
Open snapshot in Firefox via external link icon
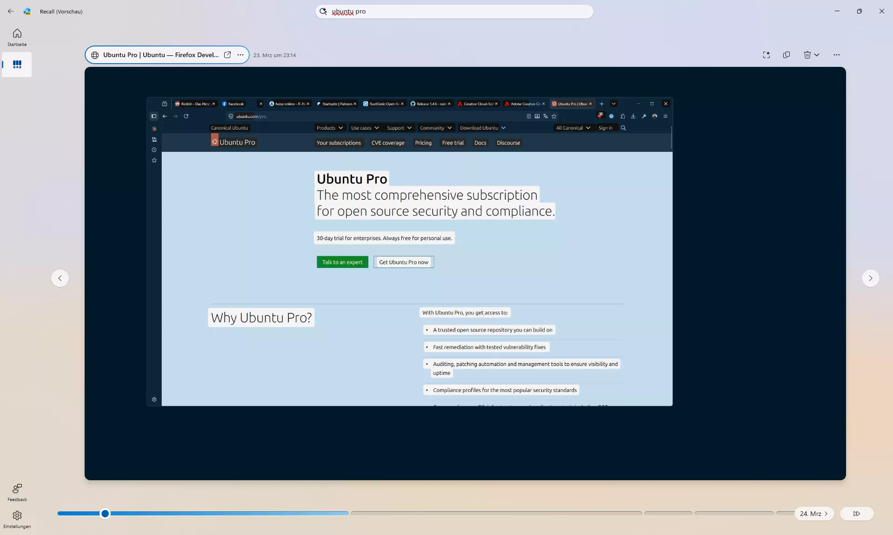click(227, 55)
